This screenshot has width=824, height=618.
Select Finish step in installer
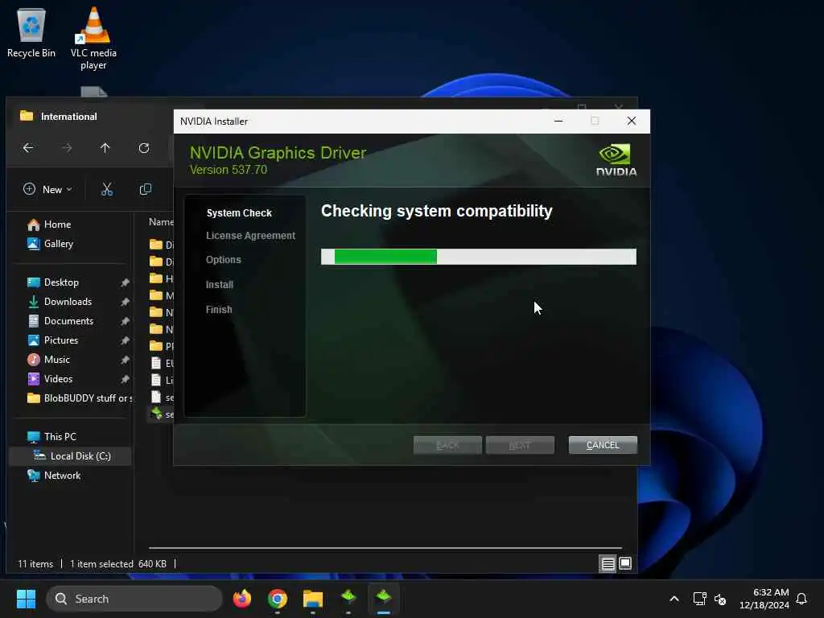[x=219, y=310]
